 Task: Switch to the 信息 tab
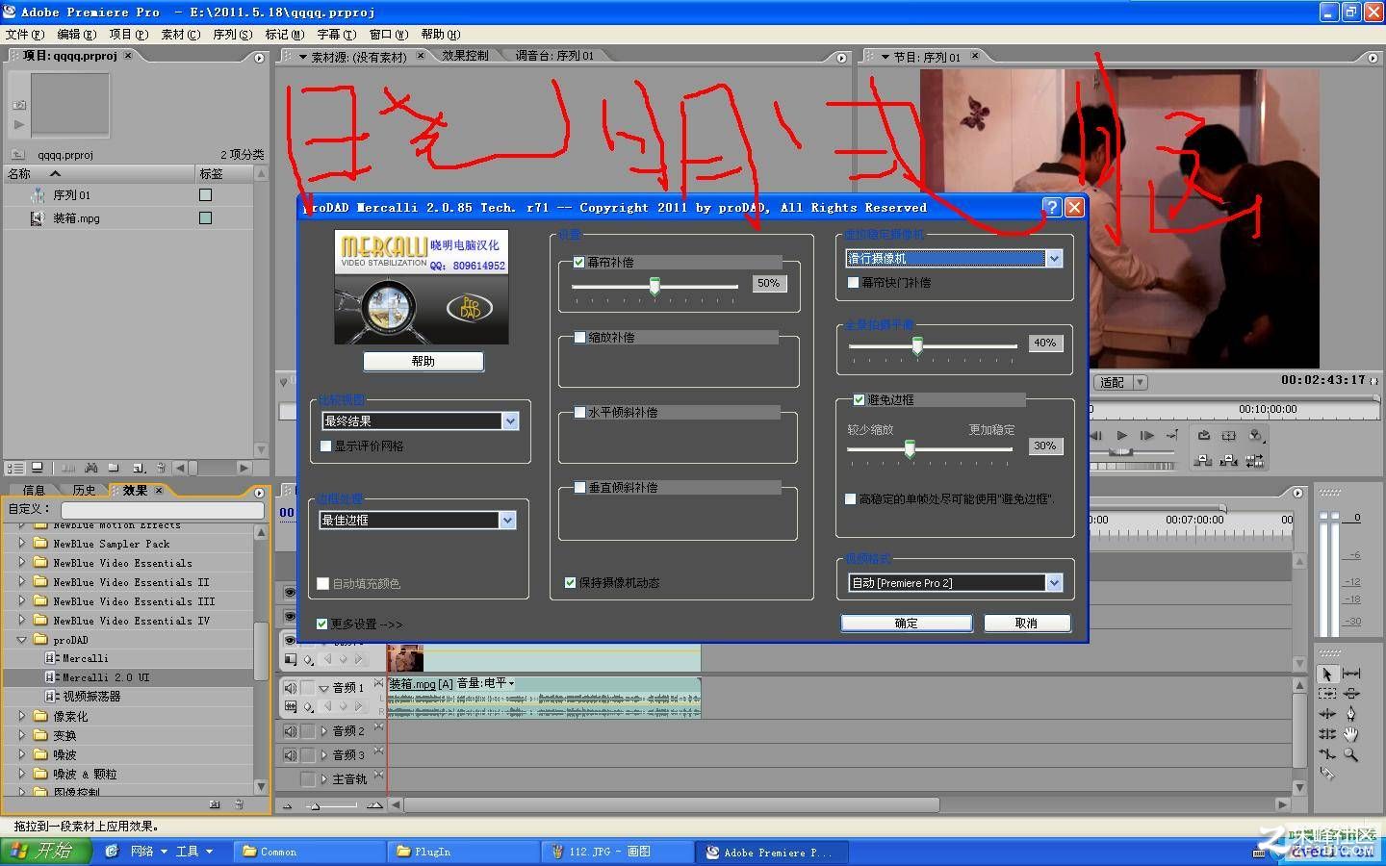(x=34, y=490)
